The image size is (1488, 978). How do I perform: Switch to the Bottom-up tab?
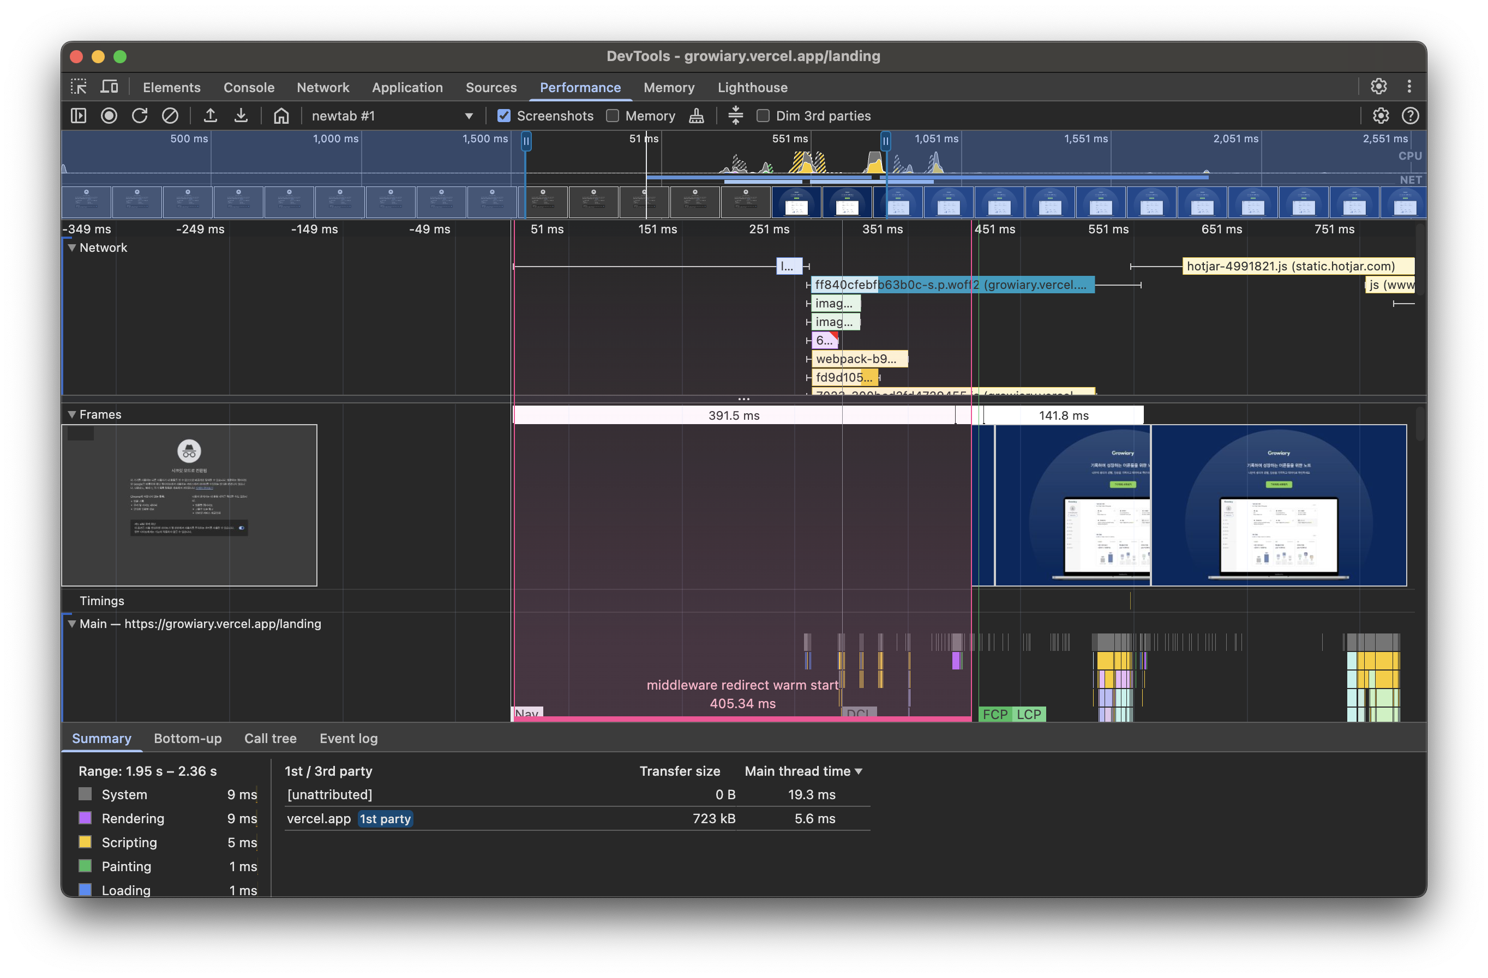point(188,739)
